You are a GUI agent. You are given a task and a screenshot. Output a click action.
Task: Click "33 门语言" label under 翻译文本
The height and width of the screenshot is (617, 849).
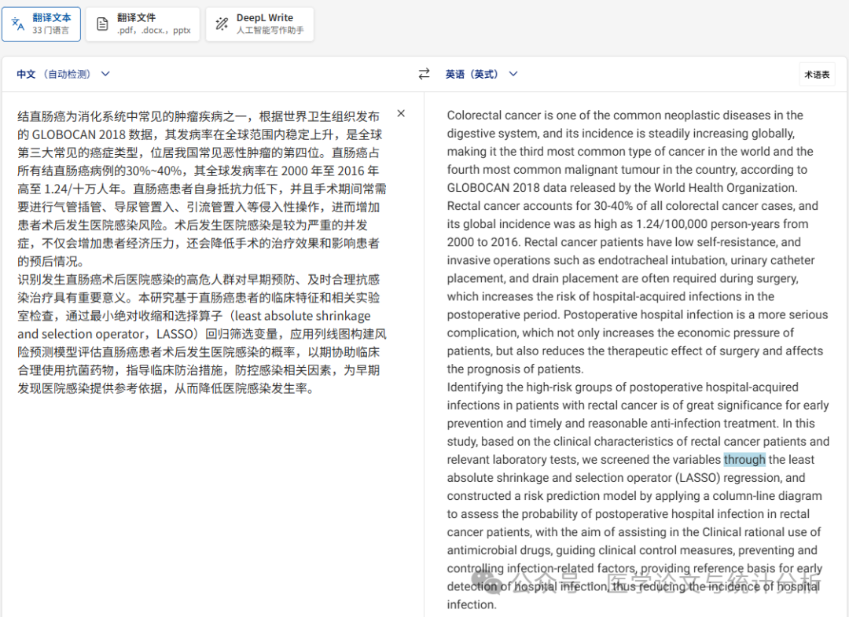click(51, 31)
